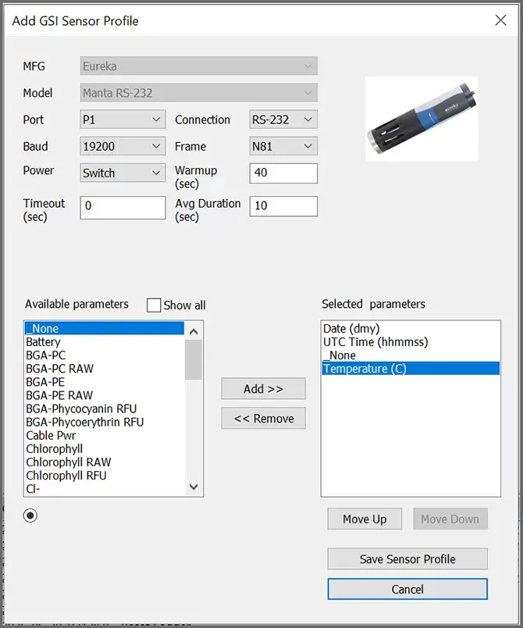Viewport: 523px width, 628px height.
Task: Open the Baud dropdown set to 19200
Action: pos(123,146)
